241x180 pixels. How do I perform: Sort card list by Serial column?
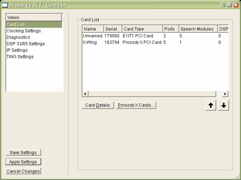113,29
